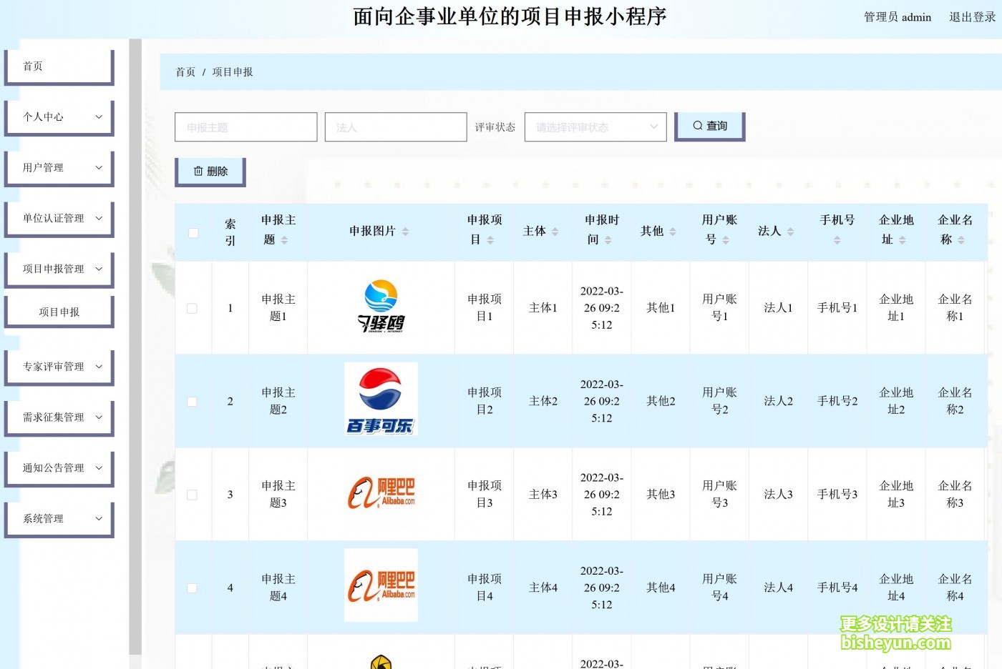The width and height of the screenshot is (1002, 669).
Task: Open 通知公告管理 from the sidebar
Action: coord(59,468)
